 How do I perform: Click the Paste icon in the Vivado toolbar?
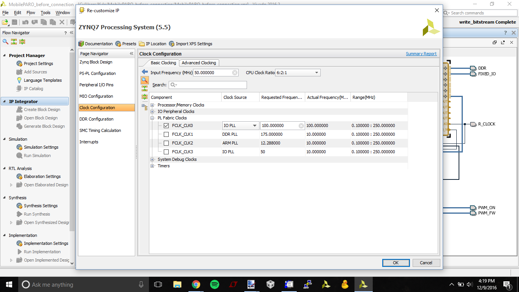click(52, 22)
